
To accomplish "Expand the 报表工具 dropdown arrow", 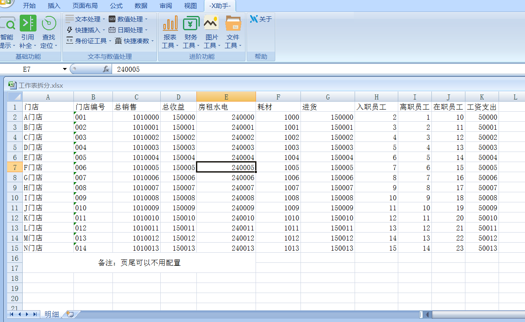I will click(x=177, y=46).
